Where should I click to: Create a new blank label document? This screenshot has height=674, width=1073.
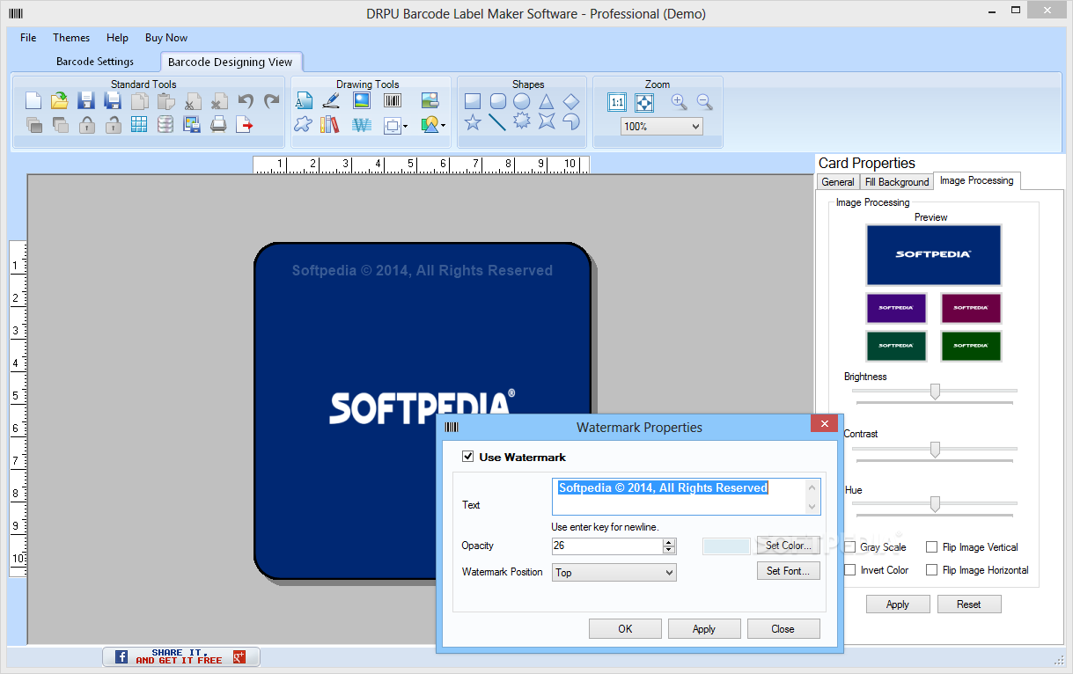tap(33, 101)
